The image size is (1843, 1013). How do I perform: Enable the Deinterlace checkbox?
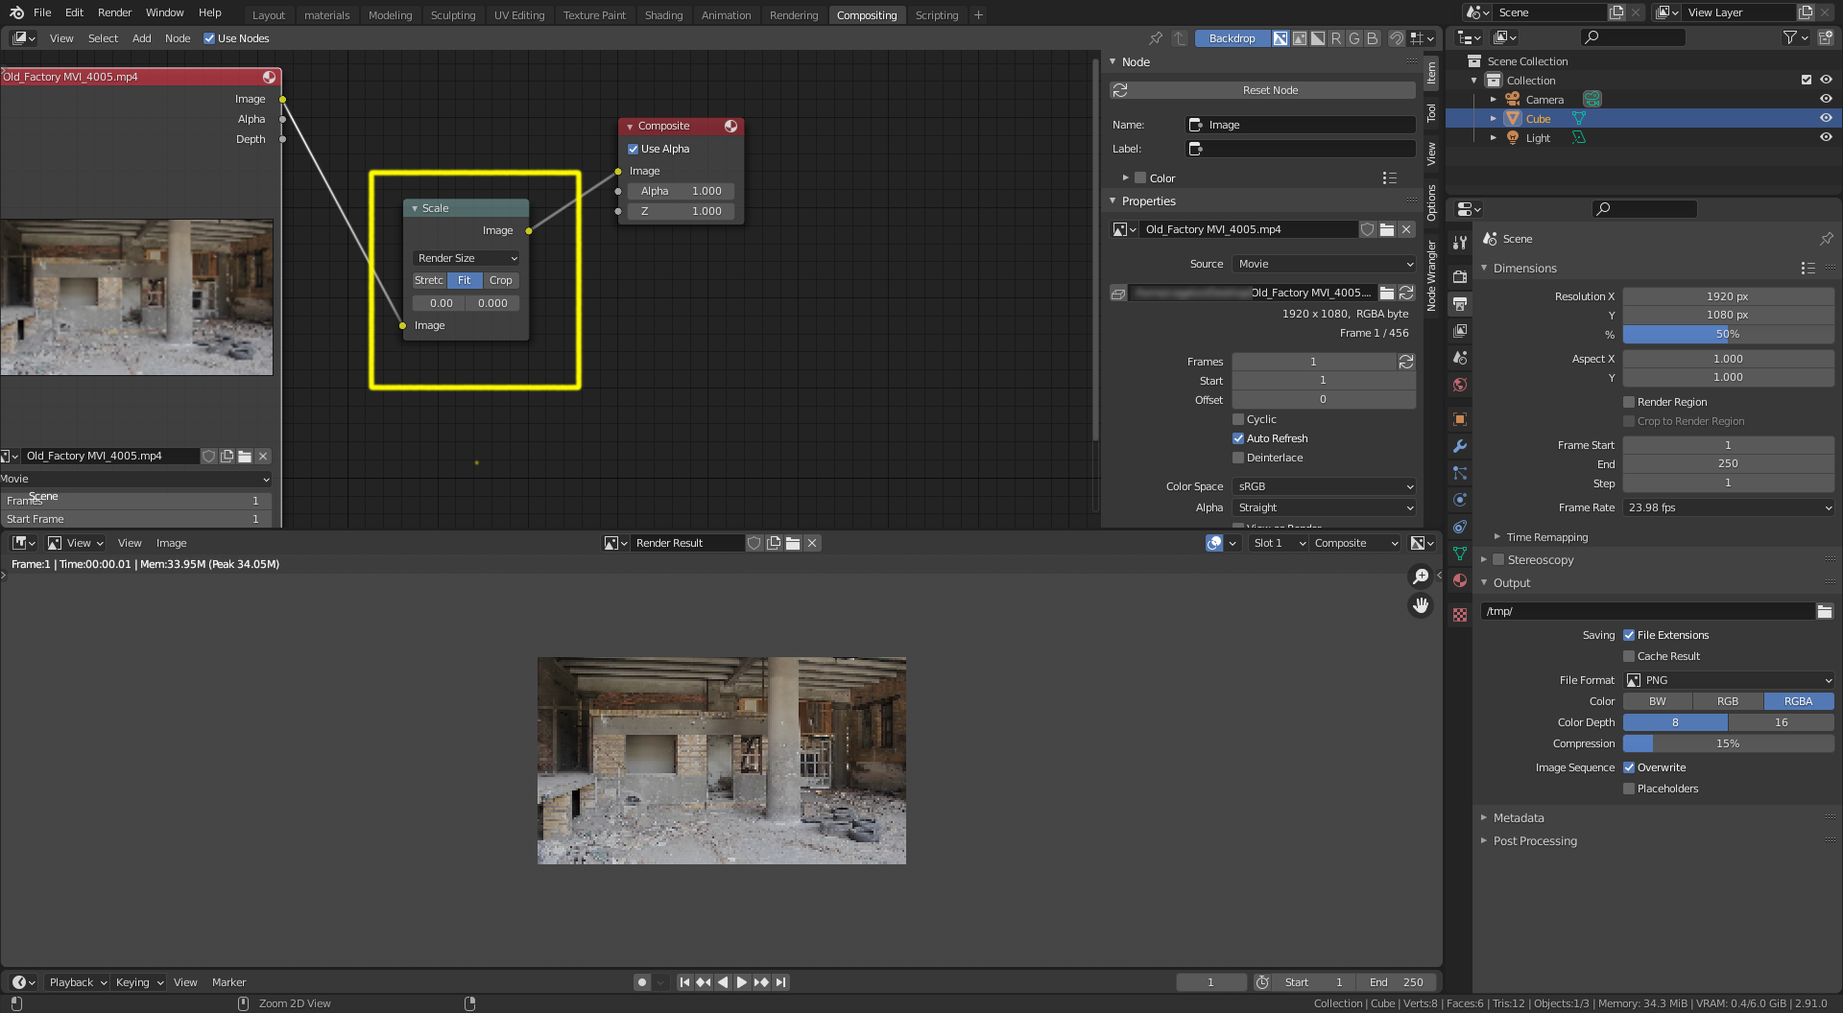tap(1238, 458)
